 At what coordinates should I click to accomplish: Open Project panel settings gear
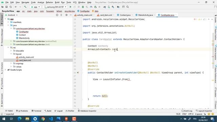(66, 15)
